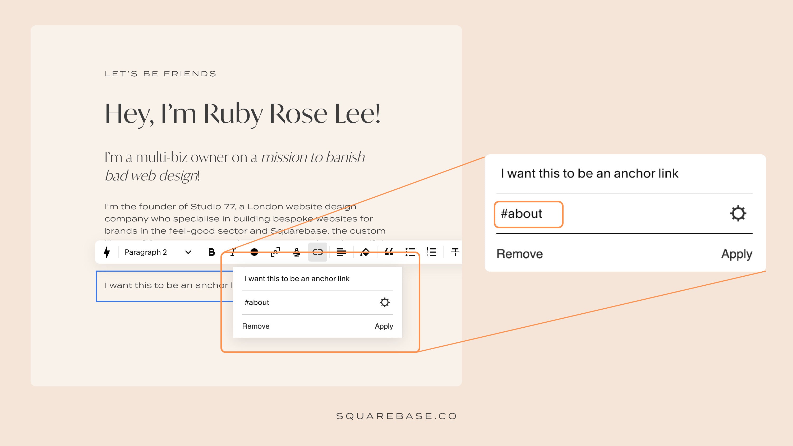Click Apply in the enlarged callout

[737, 254]
